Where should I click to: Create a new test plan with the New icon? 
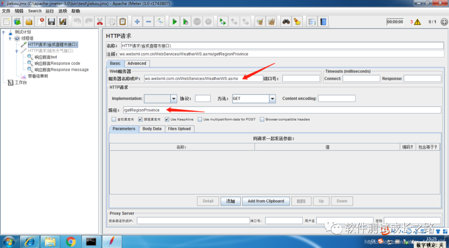[x=7, y=22]
